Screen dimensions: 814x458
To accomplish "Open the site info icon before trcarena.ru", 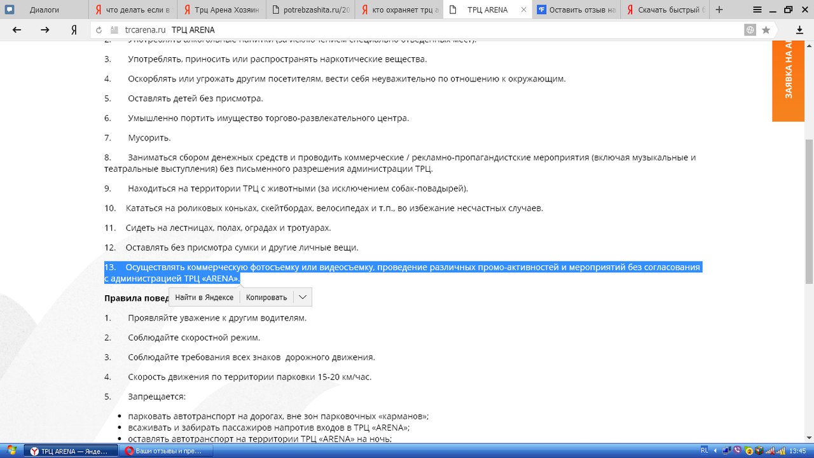I will tap(114, 30).
